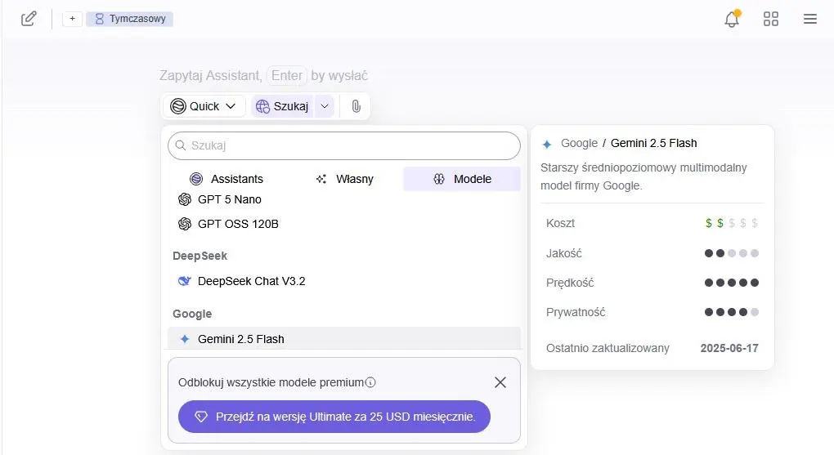Open the notifications bell icon

point(731,20)
